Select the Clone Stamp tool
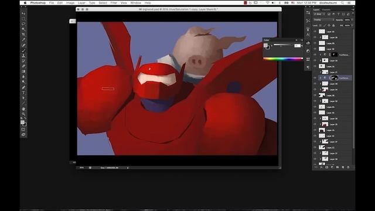 click(23, 56)
